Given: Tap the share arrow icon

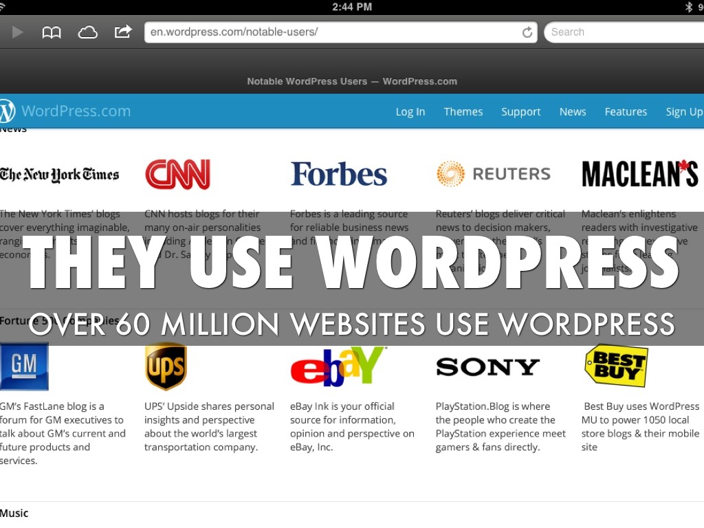Looking at the screenshot, I should pos(123,32).
